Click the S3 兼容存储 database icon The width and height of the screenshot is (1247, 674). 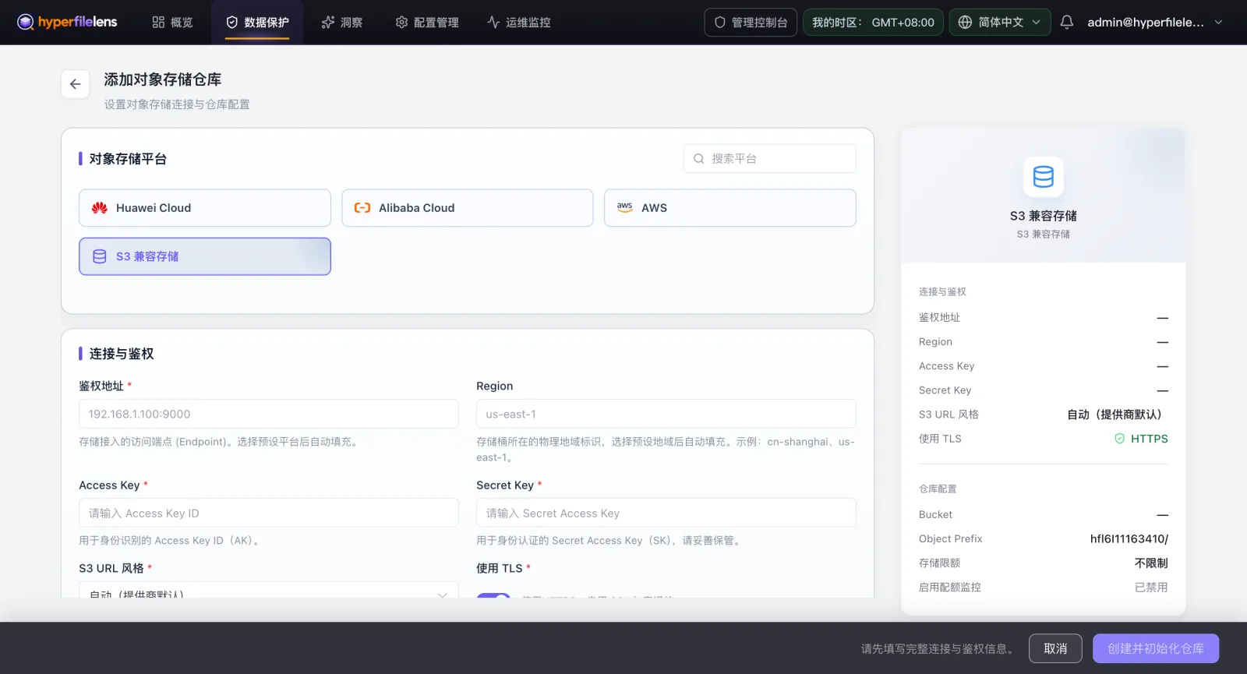tap(100, 256)
